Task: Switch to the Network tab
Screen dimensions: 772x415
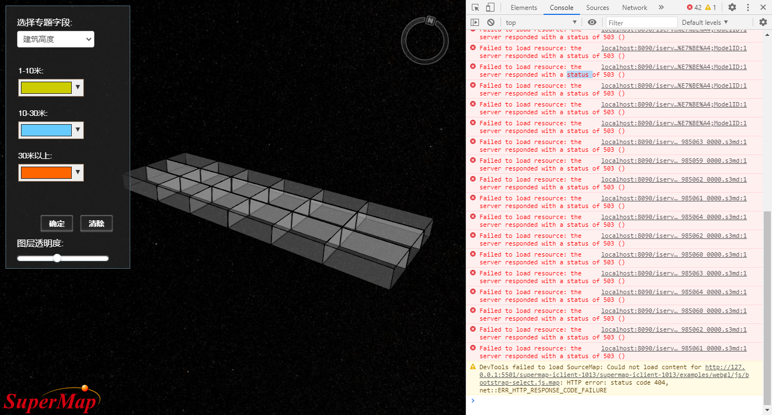Action: 635,7
